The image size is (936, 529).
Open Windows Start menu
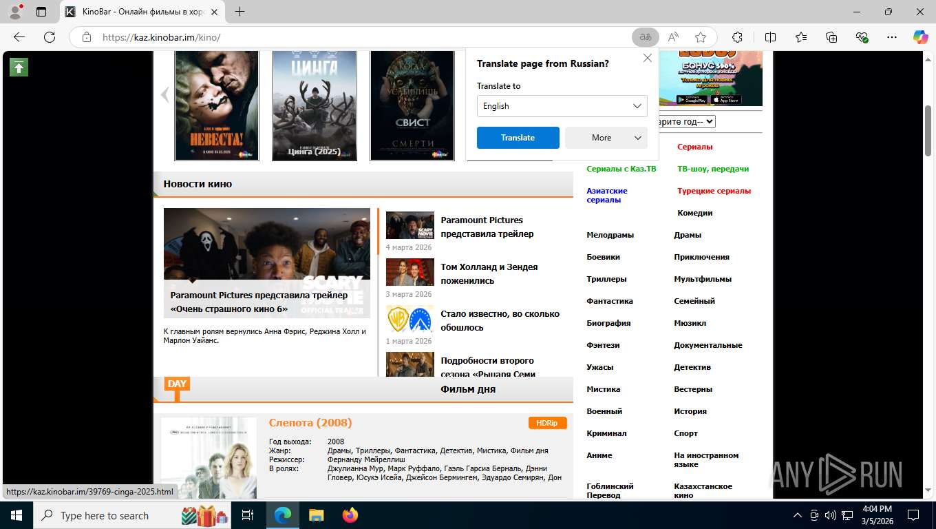(x=16, y=515)
